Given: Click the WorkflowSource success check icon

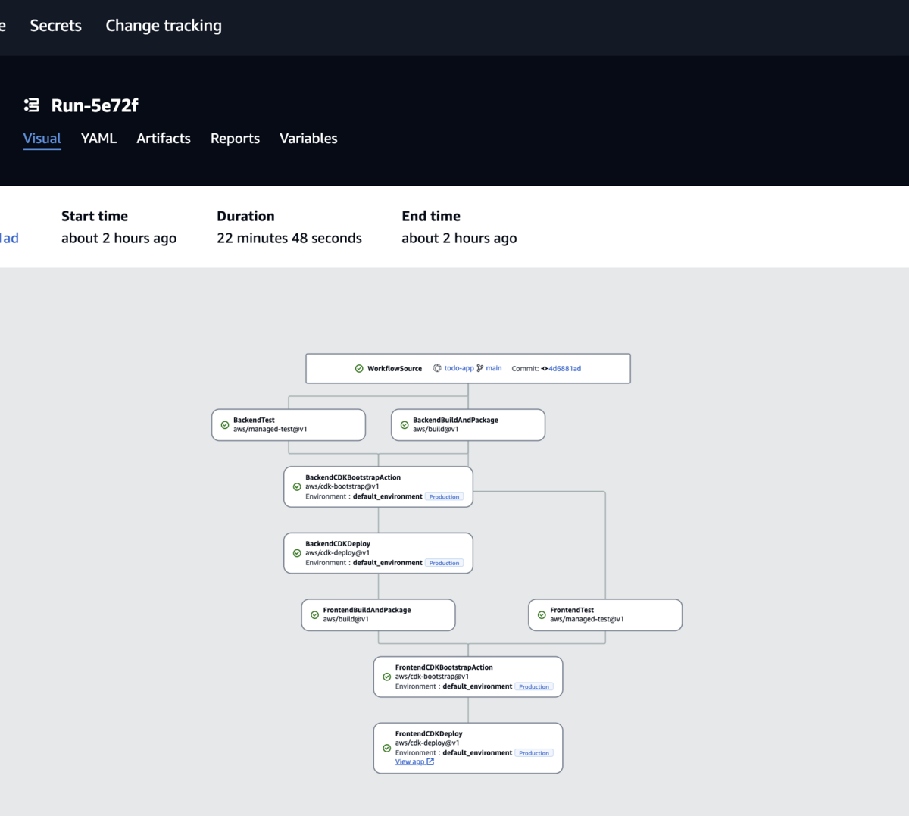Looking at the screenshot, I should (x=359, y=369).
